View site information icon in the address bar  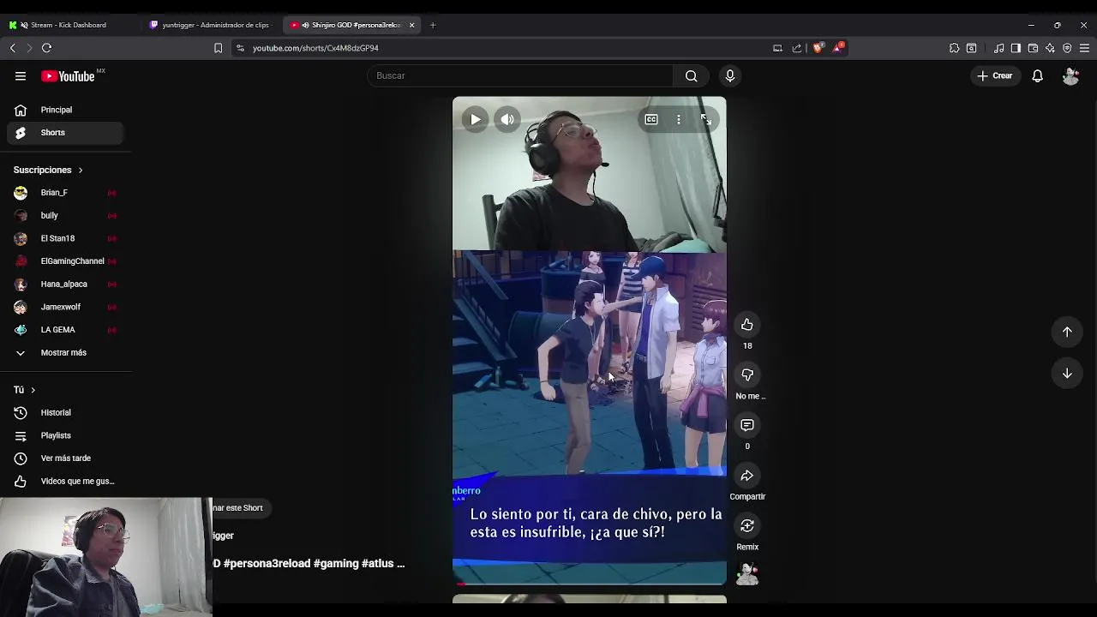[240, 48]
